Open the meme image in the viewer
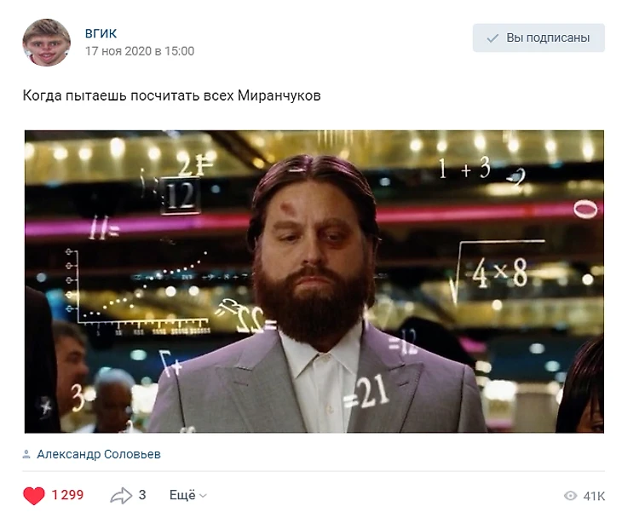The height and width of the screenshot is (518, 622). click(314, 281)
